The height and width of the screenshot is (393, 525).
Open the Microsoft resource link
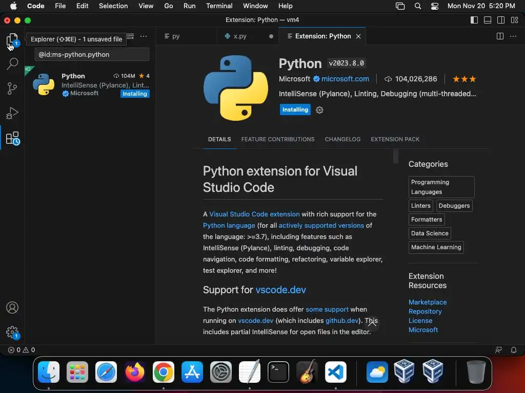[x=423, y=330]
